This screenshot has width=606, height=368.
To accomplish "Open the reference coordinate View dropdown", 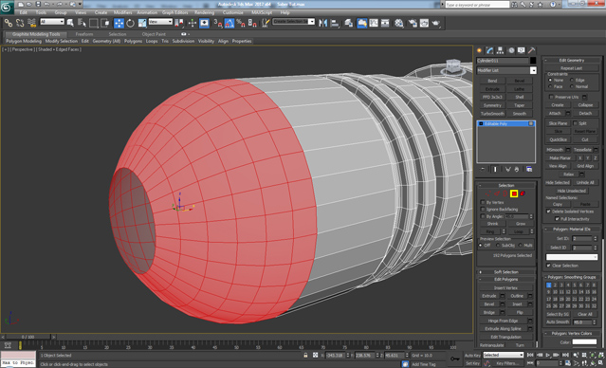I will [160, 22].
